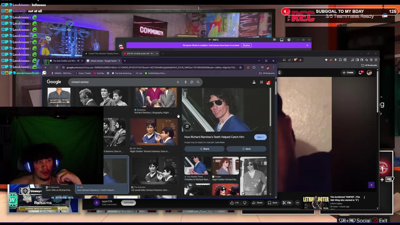Click the Google search magnifier icon
This screenshot has width=400, height=225.
click(x=198, y=82)
